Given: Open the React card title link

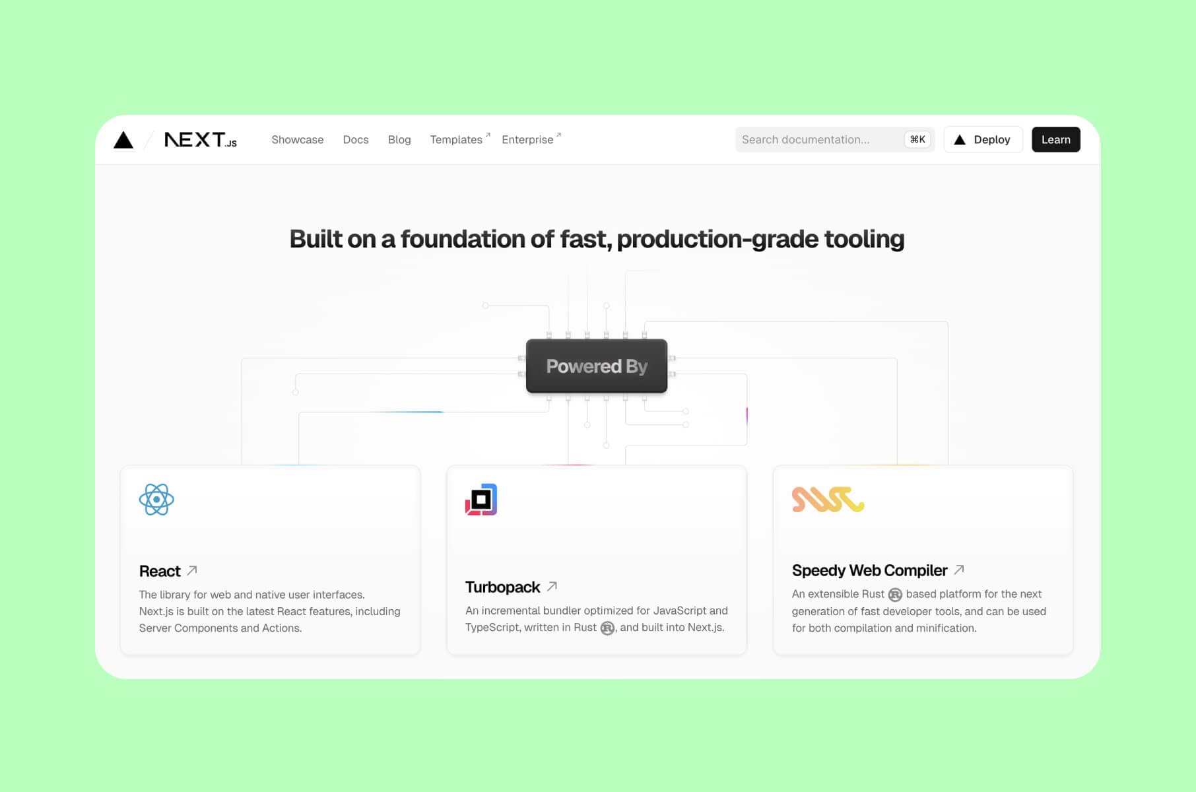Looking at the screenshot, I should click(x=160, y=571).
